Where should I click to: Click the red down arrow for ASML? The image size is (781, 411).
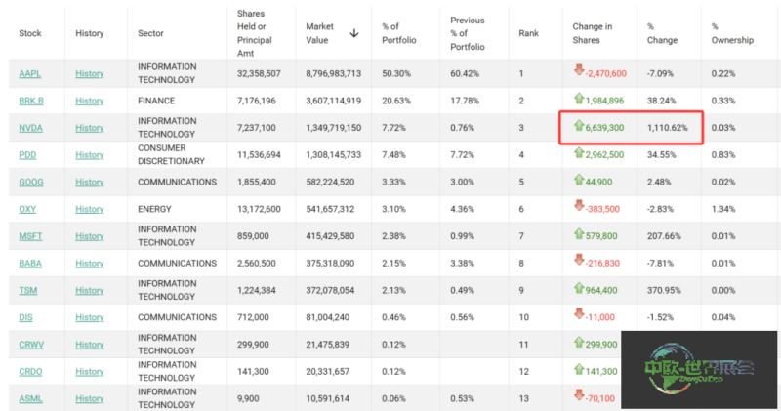pyautogui.click(x=579, y=395)
